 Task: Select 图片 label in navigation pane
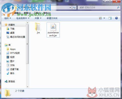[12, 61]
